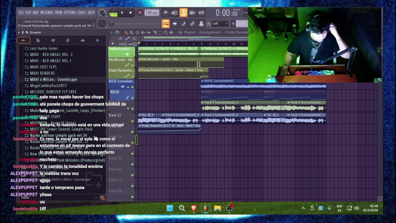Open the playlist options menu arrow
The width and height of the screenshot is (396, 223).
112,33
